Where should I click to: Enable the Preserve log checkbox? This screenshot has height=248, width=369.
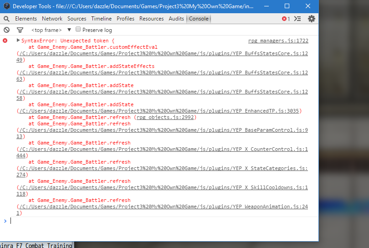click(78, 29)
